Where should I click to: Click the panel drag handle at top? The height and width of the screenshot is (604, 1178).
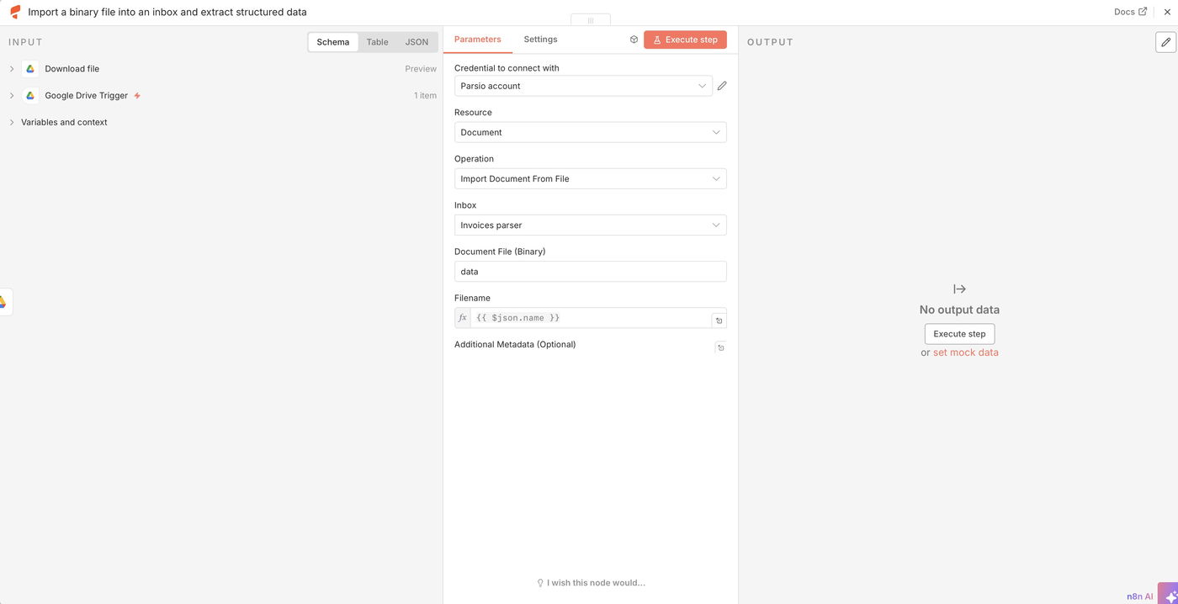pos(591,20)
